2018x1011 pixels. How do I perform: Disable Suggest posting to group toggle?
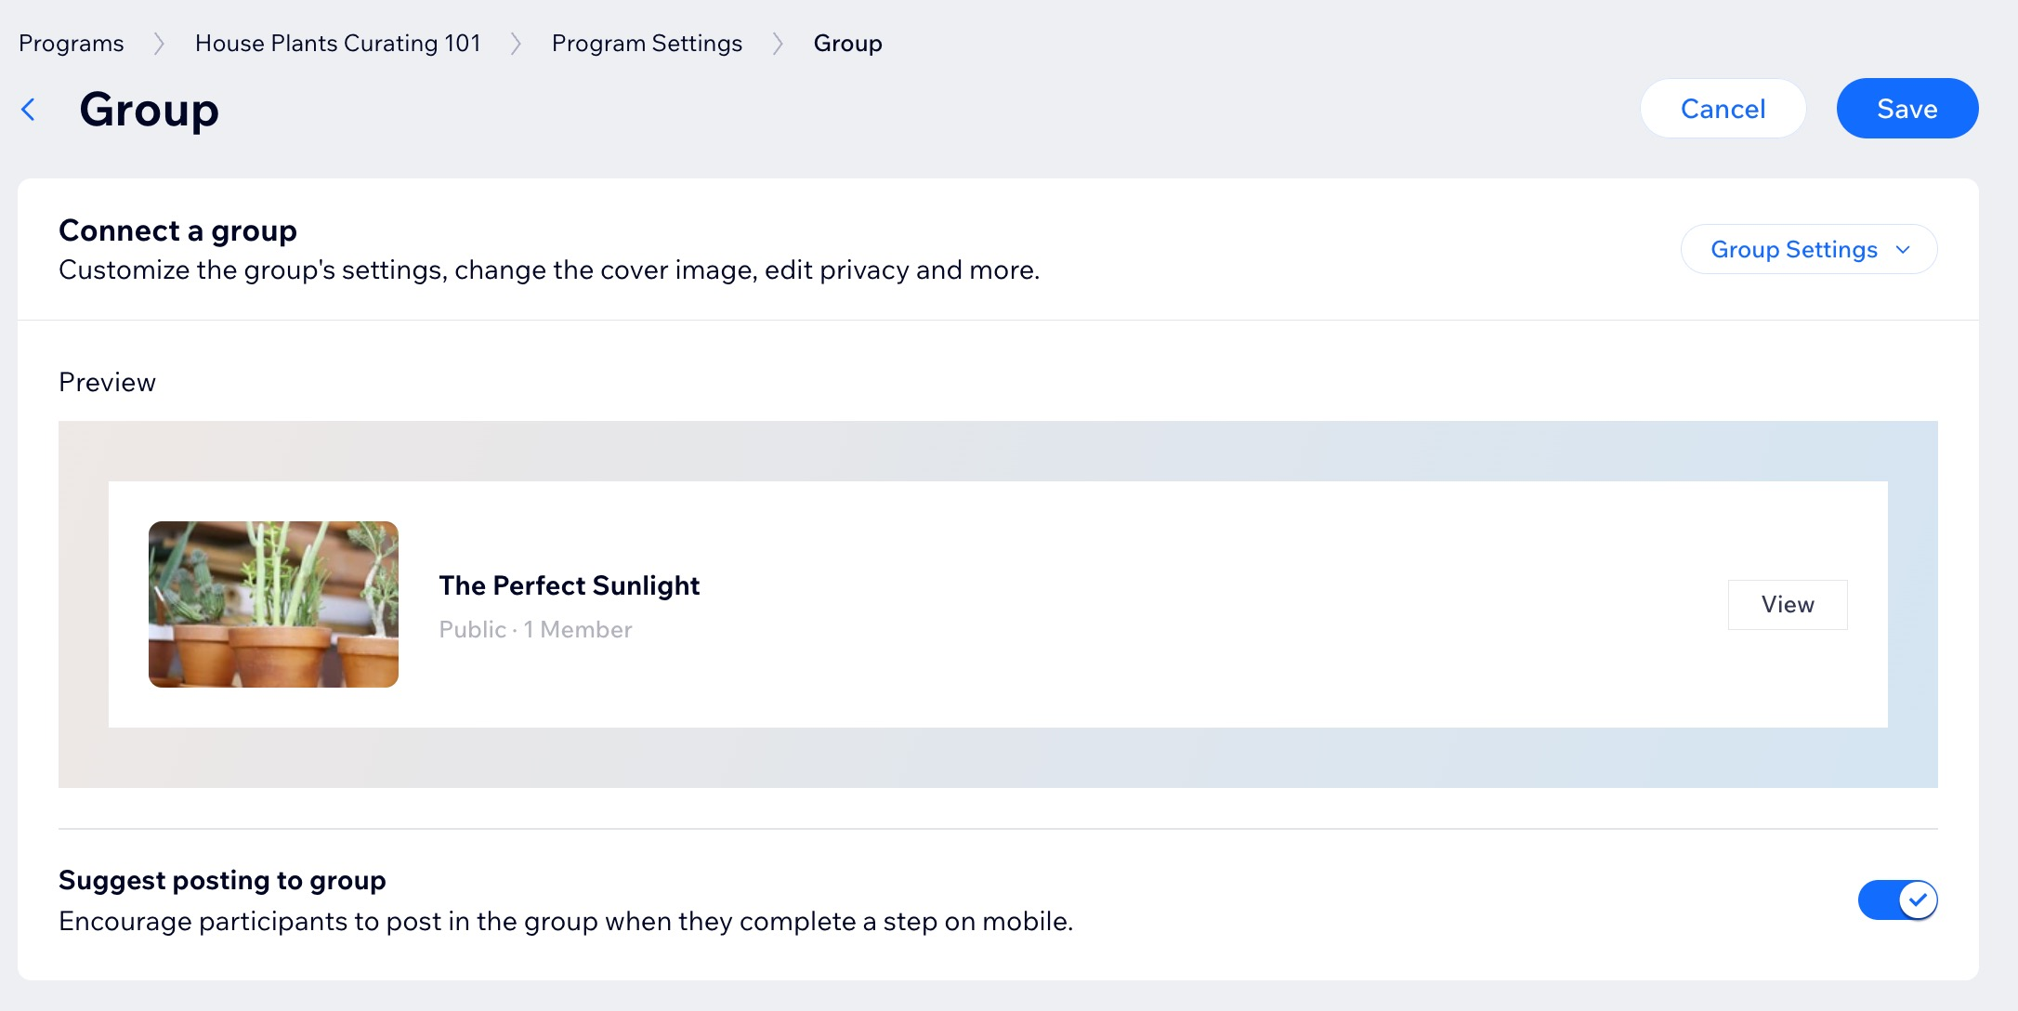coord(1896,899)
